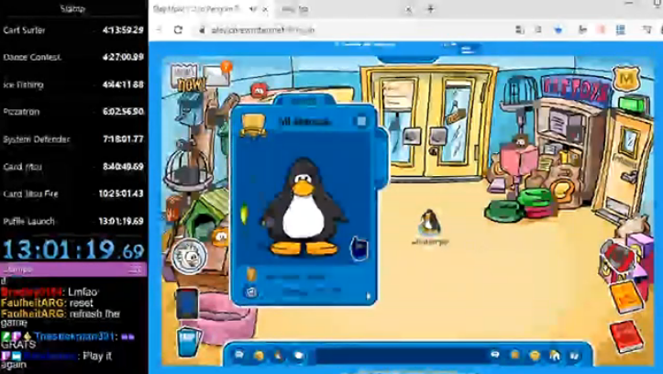This screenshot has width=663, height=374.
Task: Click the white puffle round icon
Action: pyautogui.click(x=189, y=256)
